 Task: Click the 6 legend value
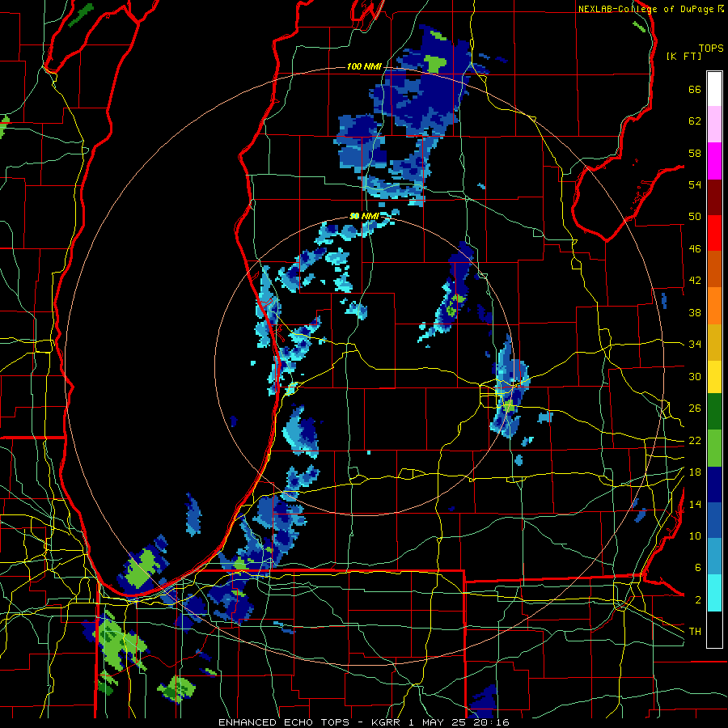[697, 567]
